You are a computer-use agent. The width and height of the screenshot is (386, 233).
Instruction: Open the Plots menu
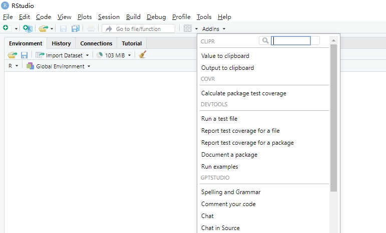click(x=85, y=17)
